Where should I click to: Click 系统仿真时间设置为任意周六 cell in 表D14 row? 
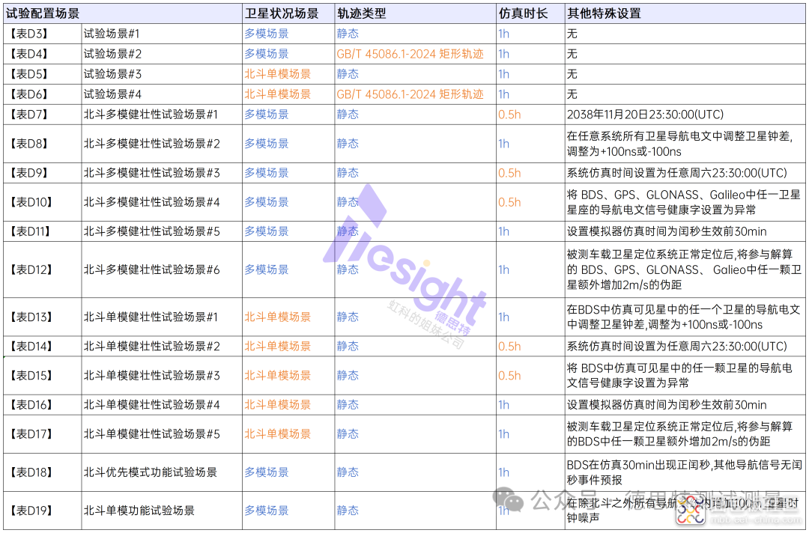pyautogui.click(x=684, y=347)
